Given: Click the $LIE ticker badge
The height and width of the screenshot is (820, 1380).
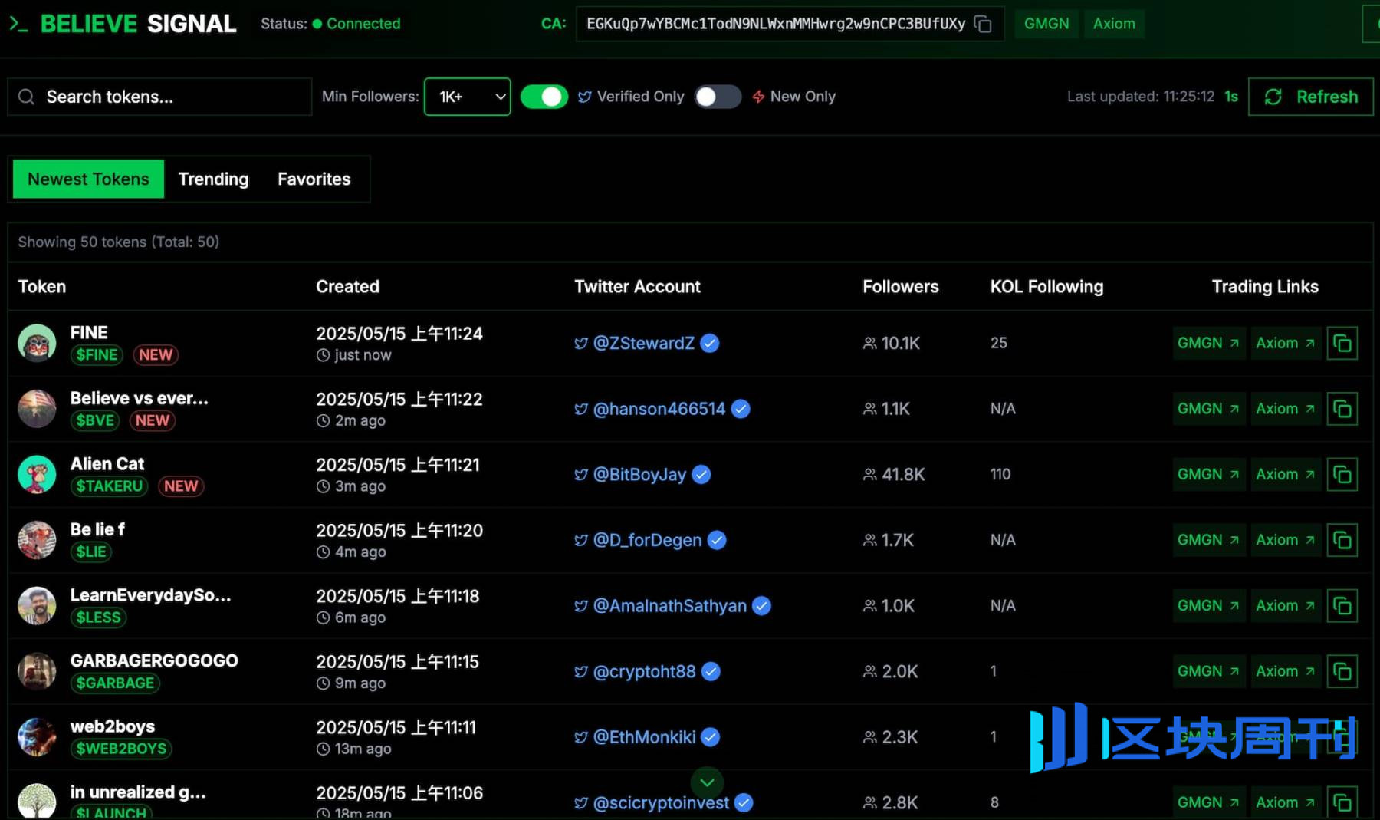Looking at the screenshot, I should 90,552.
